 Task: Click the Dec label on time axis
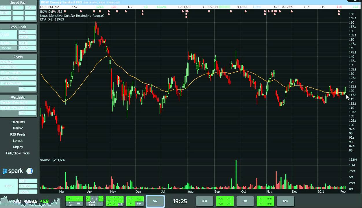pos(295,192)
